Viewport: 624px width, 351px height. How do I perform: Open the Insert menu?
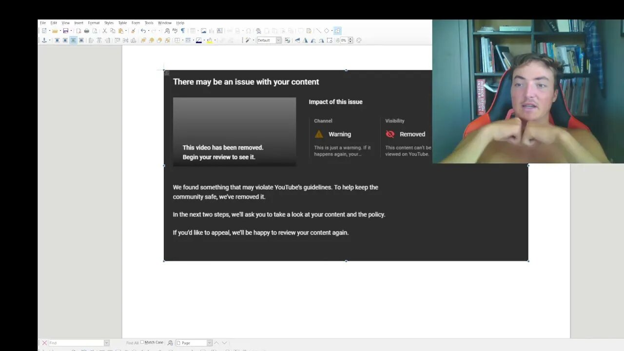[x=78, y=23]
